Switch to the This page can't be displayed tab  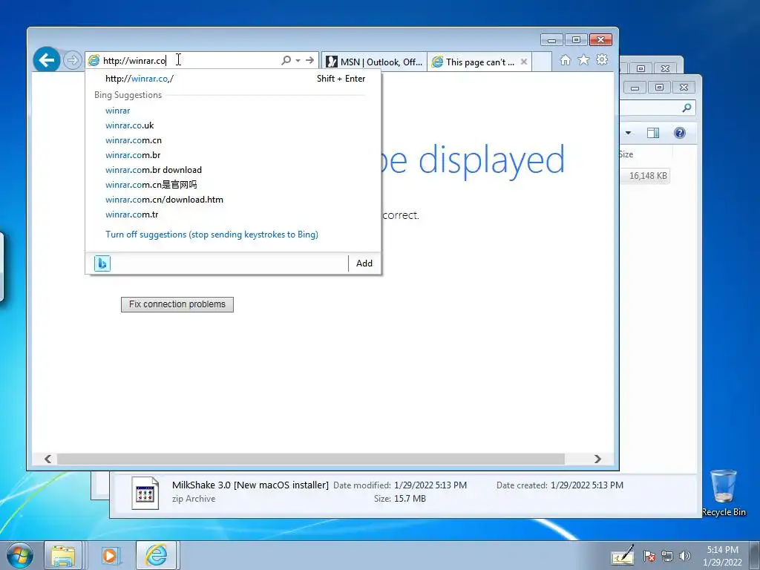click(474, 62)
